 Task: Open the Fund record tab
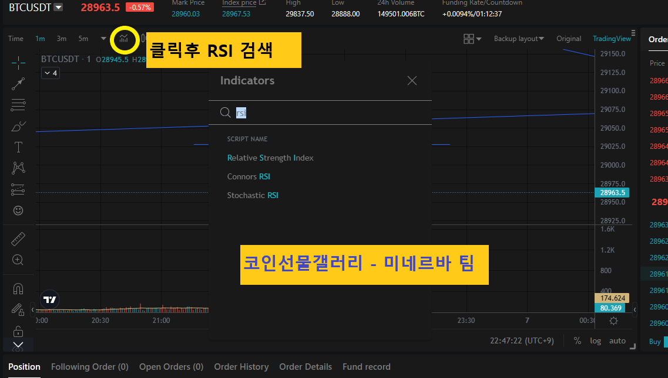coord(367,366)
